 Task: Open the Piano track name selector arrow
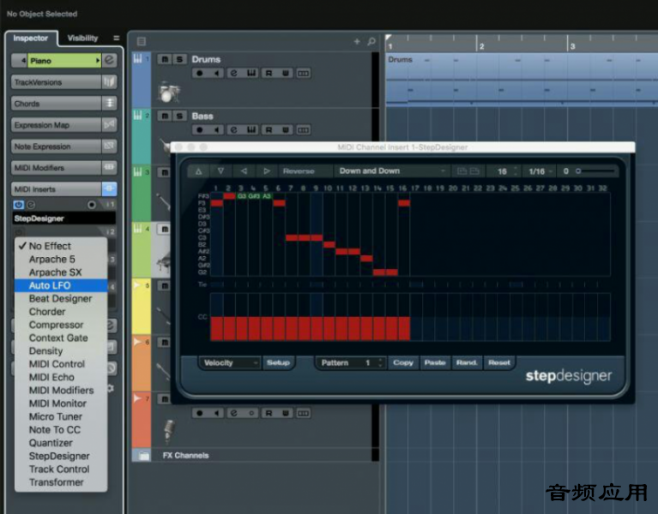tap(98, 61)
